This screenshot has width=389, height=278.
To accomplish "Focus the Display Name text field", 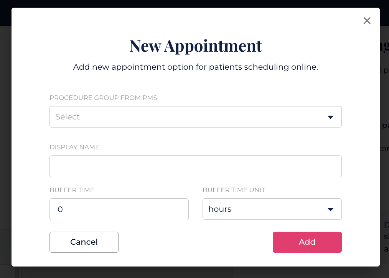I will (195, 166).
